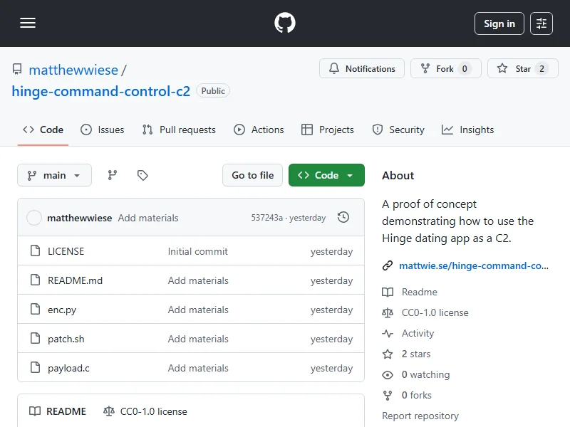The image size is (570, 427).
Task: Open the appearance settings icon beside Sign in
Action: point(541,23)
